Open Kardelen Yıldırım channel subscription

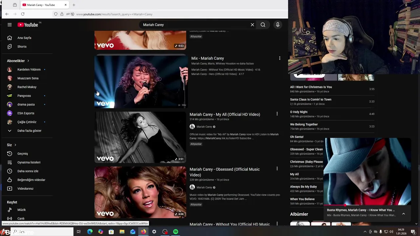[28, 69]
